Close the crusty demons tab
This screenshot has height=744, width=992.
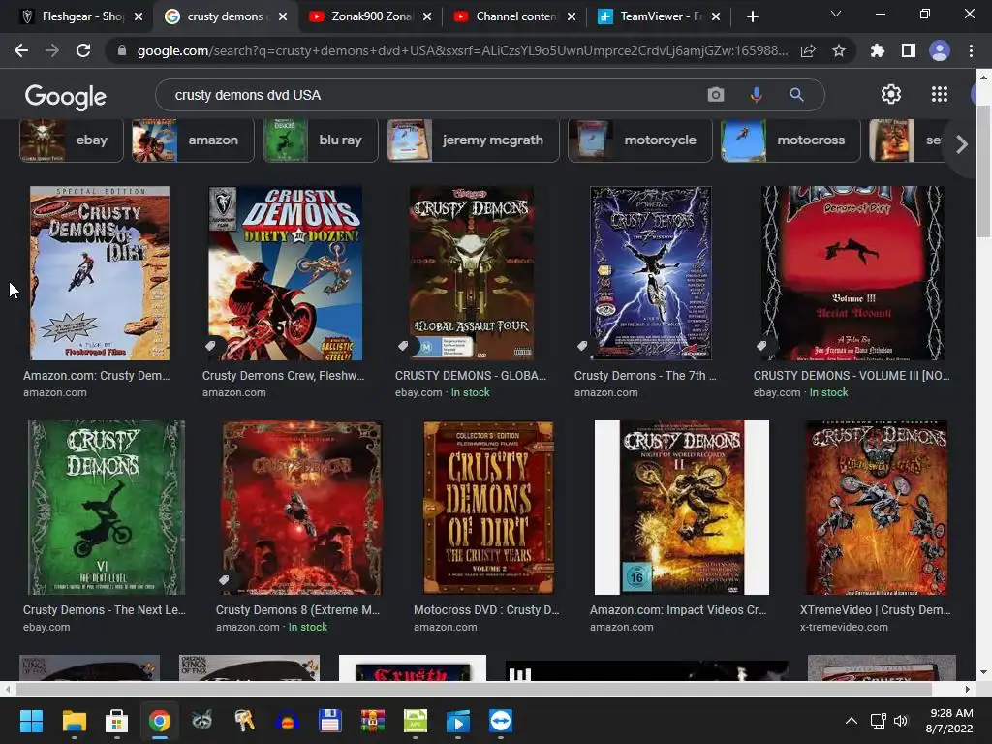coord(283,16)
